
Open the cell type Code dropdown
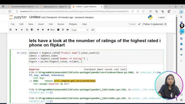click(80, 30)
